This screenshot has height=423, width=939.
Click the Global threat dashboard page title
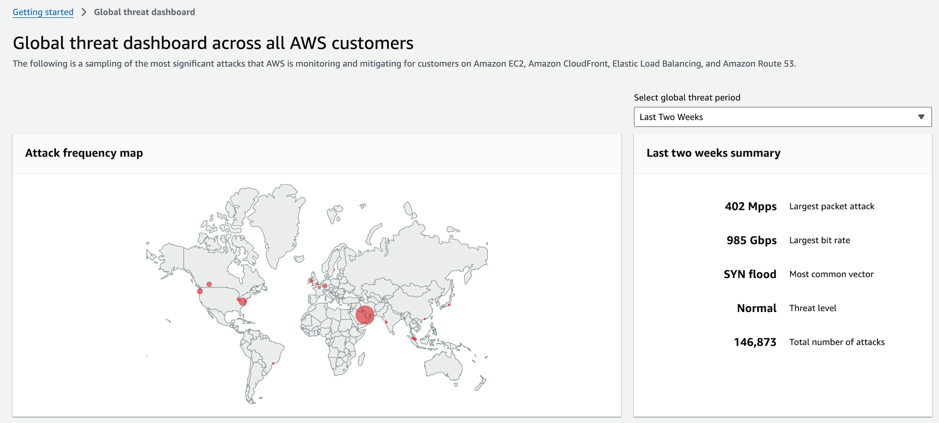213,43
